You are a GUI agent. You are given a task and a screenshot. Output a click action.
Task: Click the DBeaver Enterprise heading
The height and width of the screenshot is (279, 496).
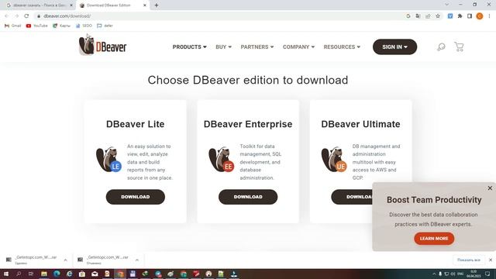248,124
